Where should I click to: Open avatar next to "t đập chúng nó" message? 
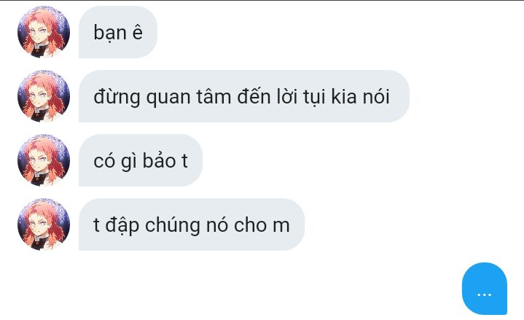click(44, 225)
